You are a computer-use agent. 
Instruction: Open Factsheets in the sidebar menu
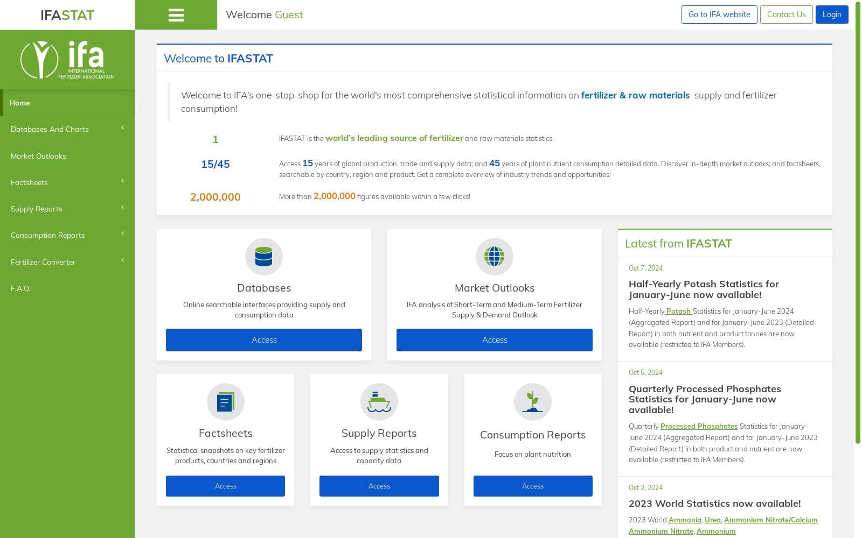pos(67,182)
